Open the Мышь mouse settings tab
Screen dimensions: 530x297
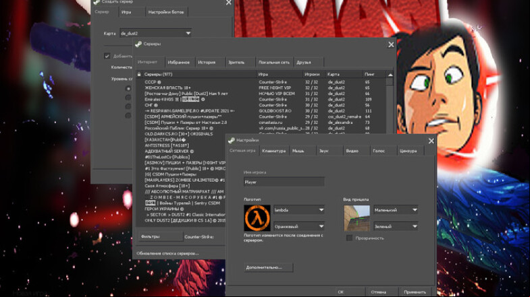pyautogui.click(x=302, y=151)
